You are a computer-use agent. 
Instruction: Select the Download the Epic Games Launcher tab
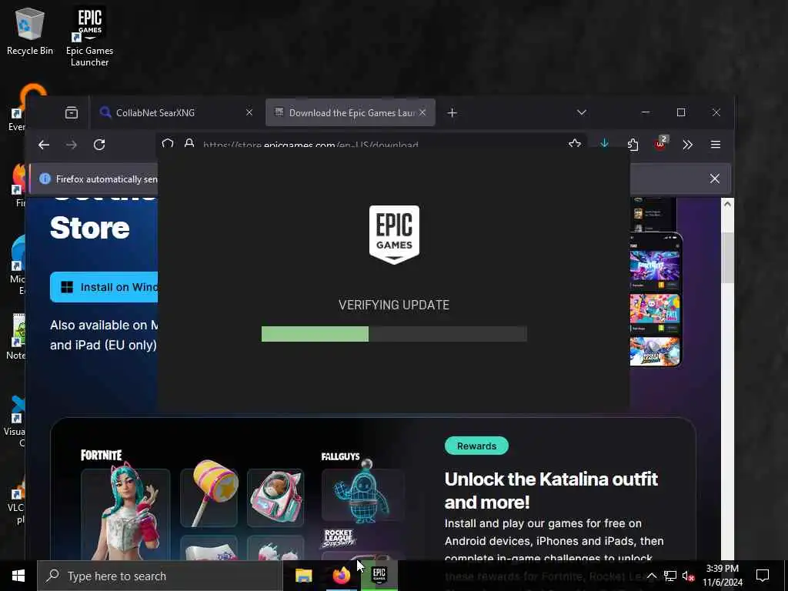tap(350, 112)
